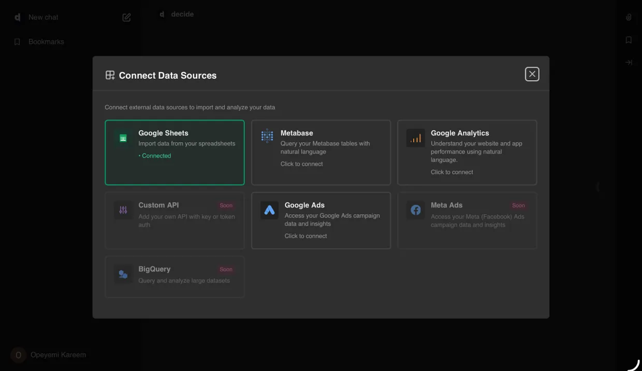Click 'Query your Metabase tables' description
Screen dimensions: 642x371
tap(325, 147)
